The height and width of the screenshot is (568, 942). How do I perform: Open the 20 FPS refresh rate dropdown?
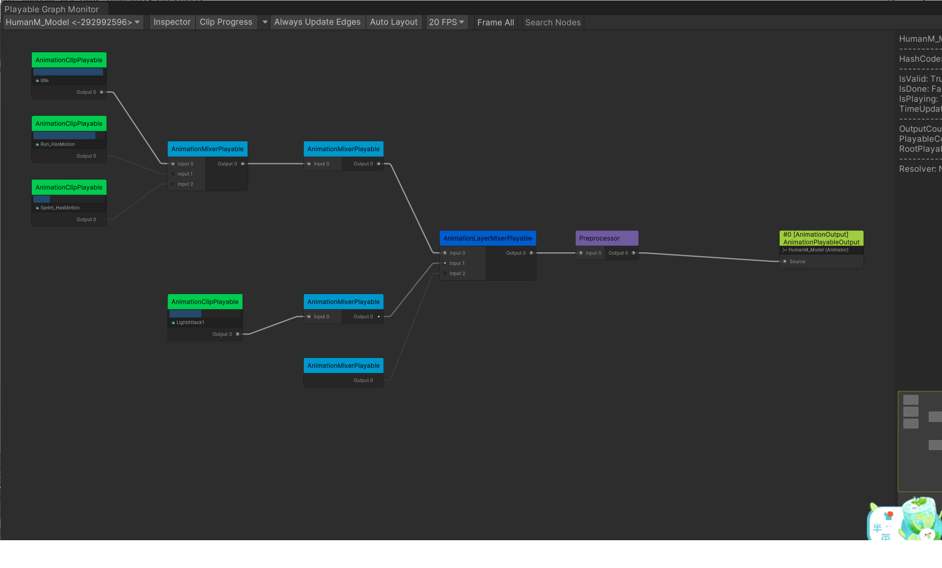pyautogui.click(x=446, y=22)
